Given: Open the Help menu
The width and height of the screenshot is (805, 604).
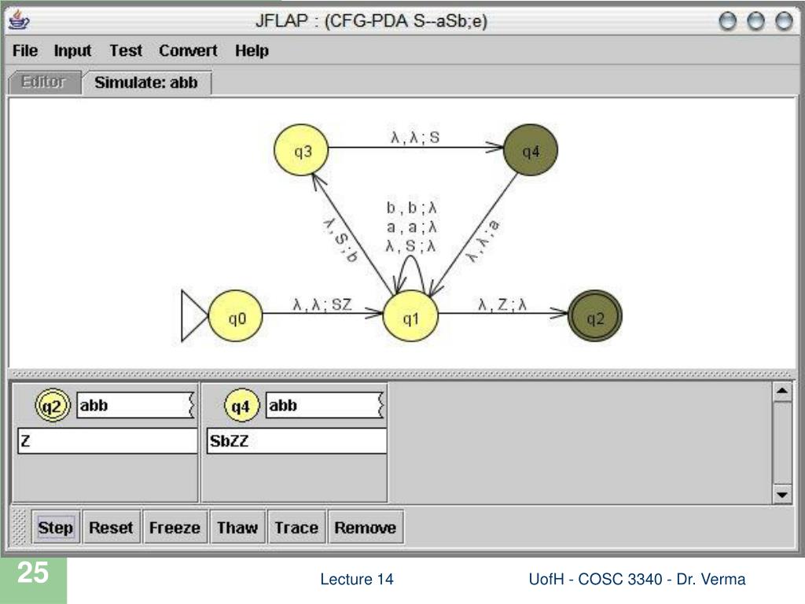Looking at the screenshot, I should (252, 51).
